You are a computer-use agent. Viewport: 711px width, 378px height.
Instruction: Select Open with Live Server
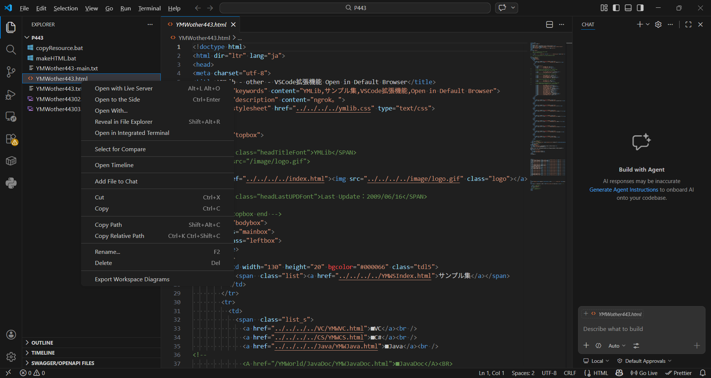pyautogui.click(x=124, y=88)
